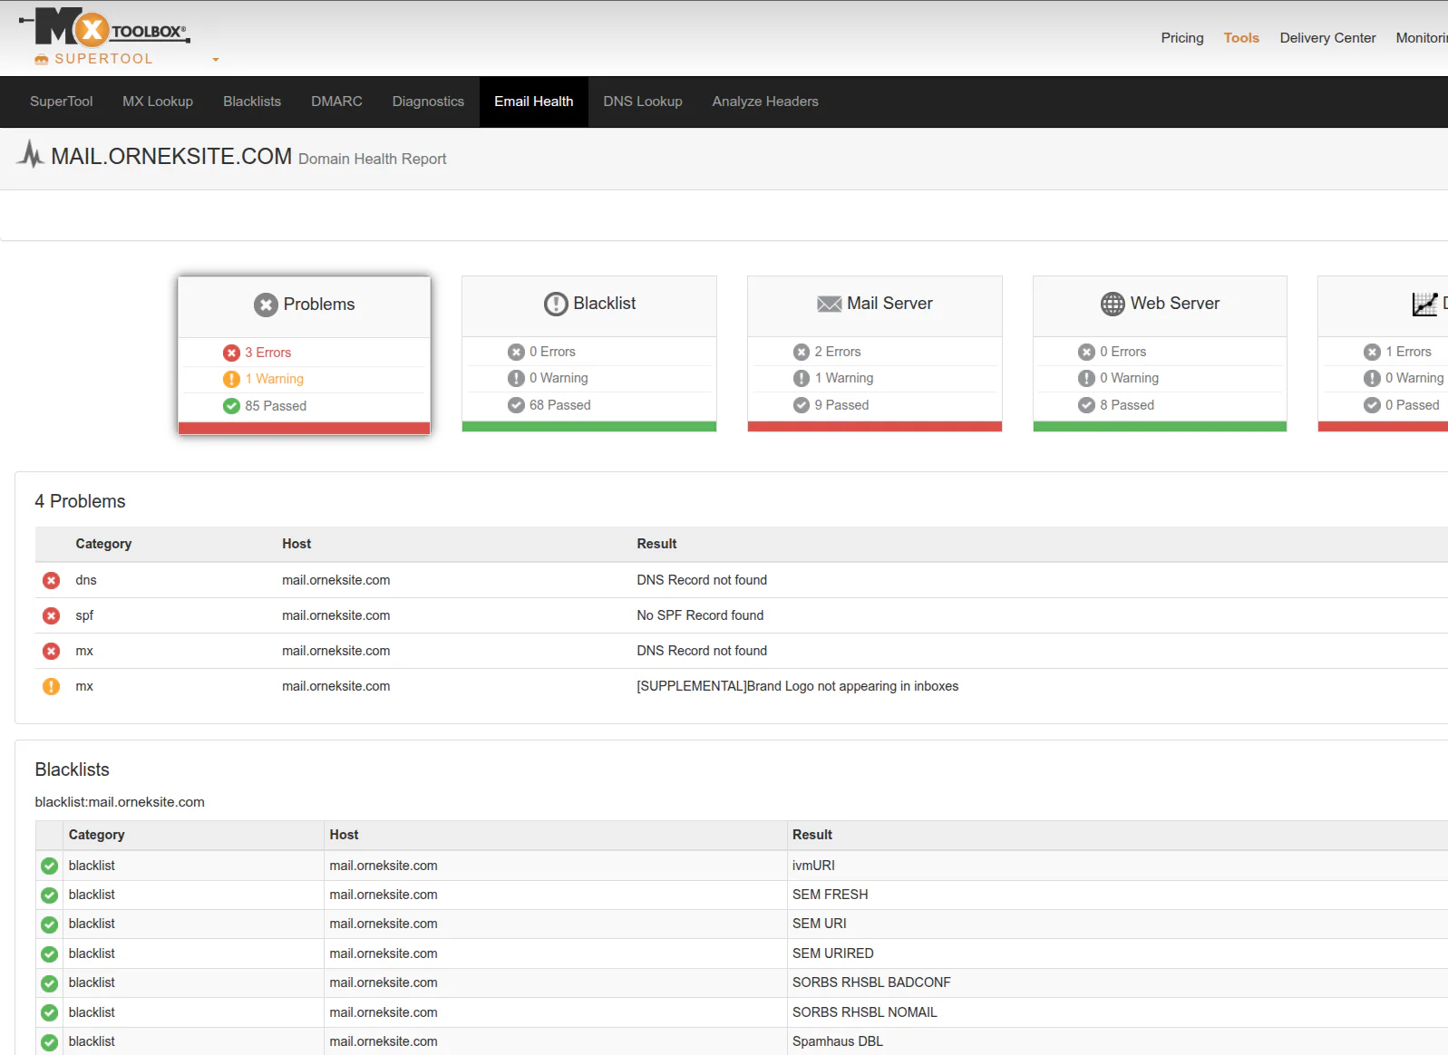
Task: Click the Category column header in Problems table
Action: click(103, 544)
